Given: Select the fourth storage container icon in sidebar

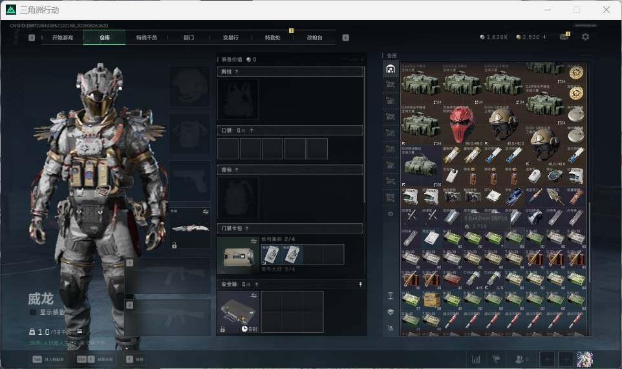Looking at the screenshot, I should [391, 116].
